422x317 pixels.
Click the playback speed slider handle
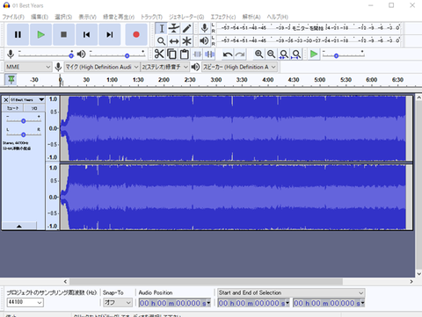point(336,55)
